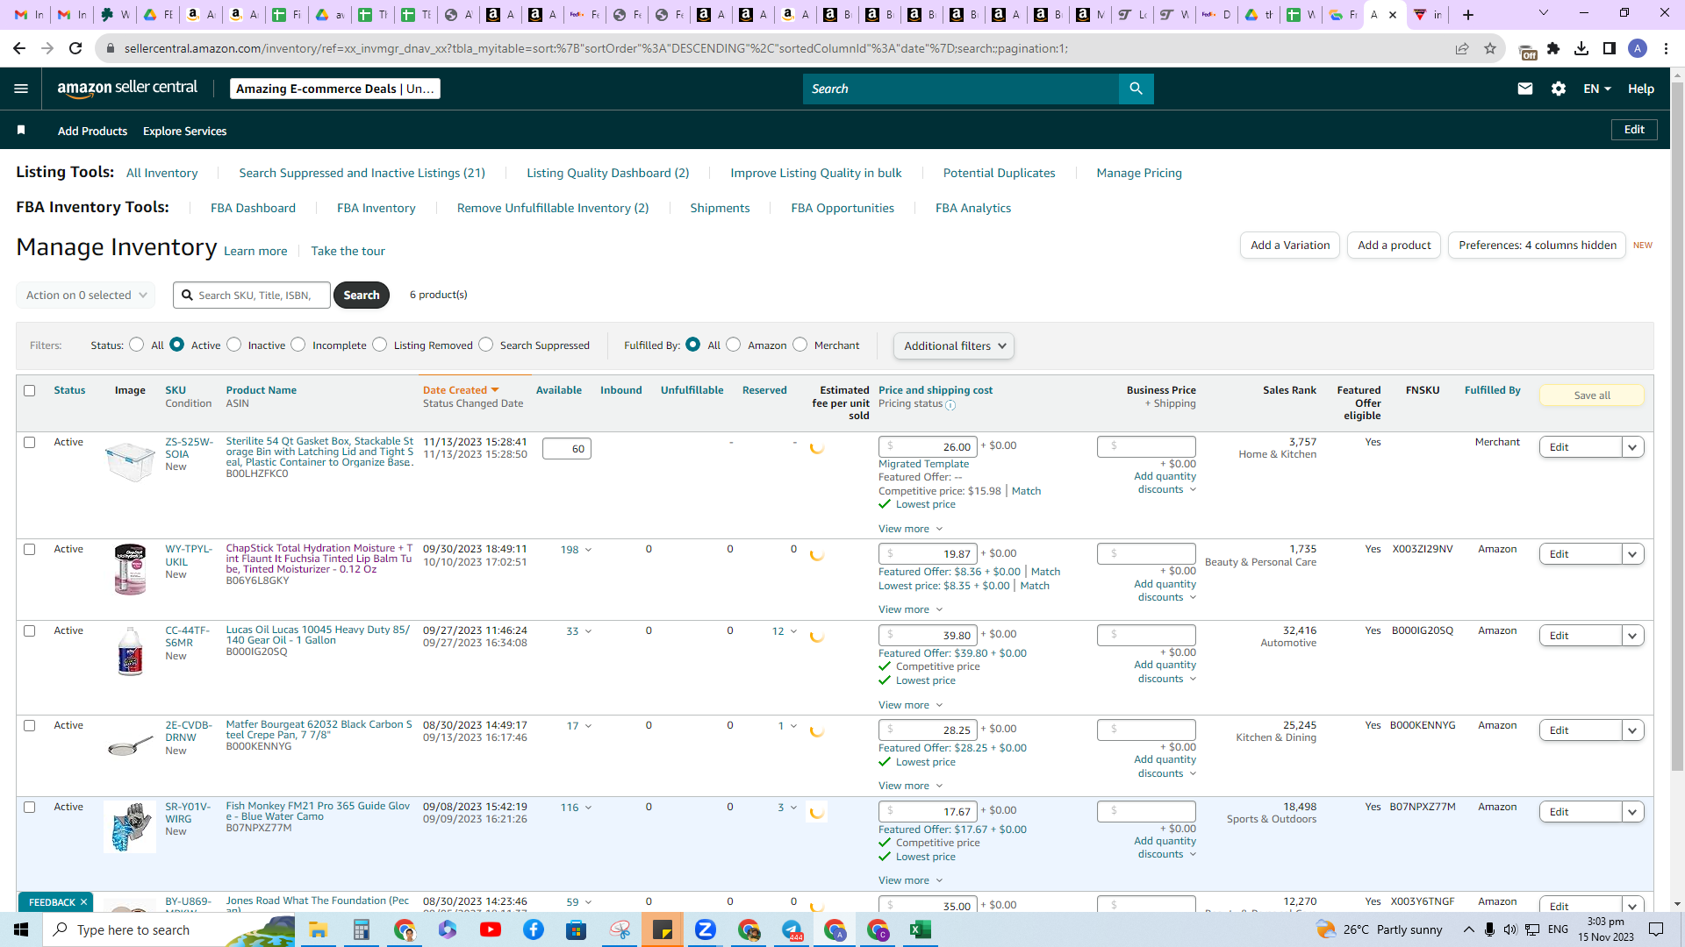Click the Search SKU, Title, ISBN field
Screen dimensions: 1685x947
252,295
